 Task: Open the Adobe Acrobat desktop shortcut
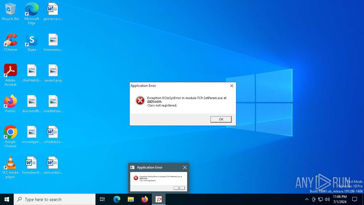(x=11, y=75)
